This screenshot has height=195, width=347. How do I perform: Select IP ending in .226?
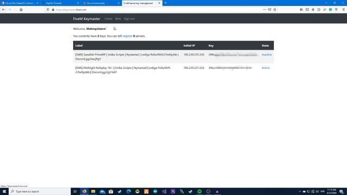click(x=194, y=55)
